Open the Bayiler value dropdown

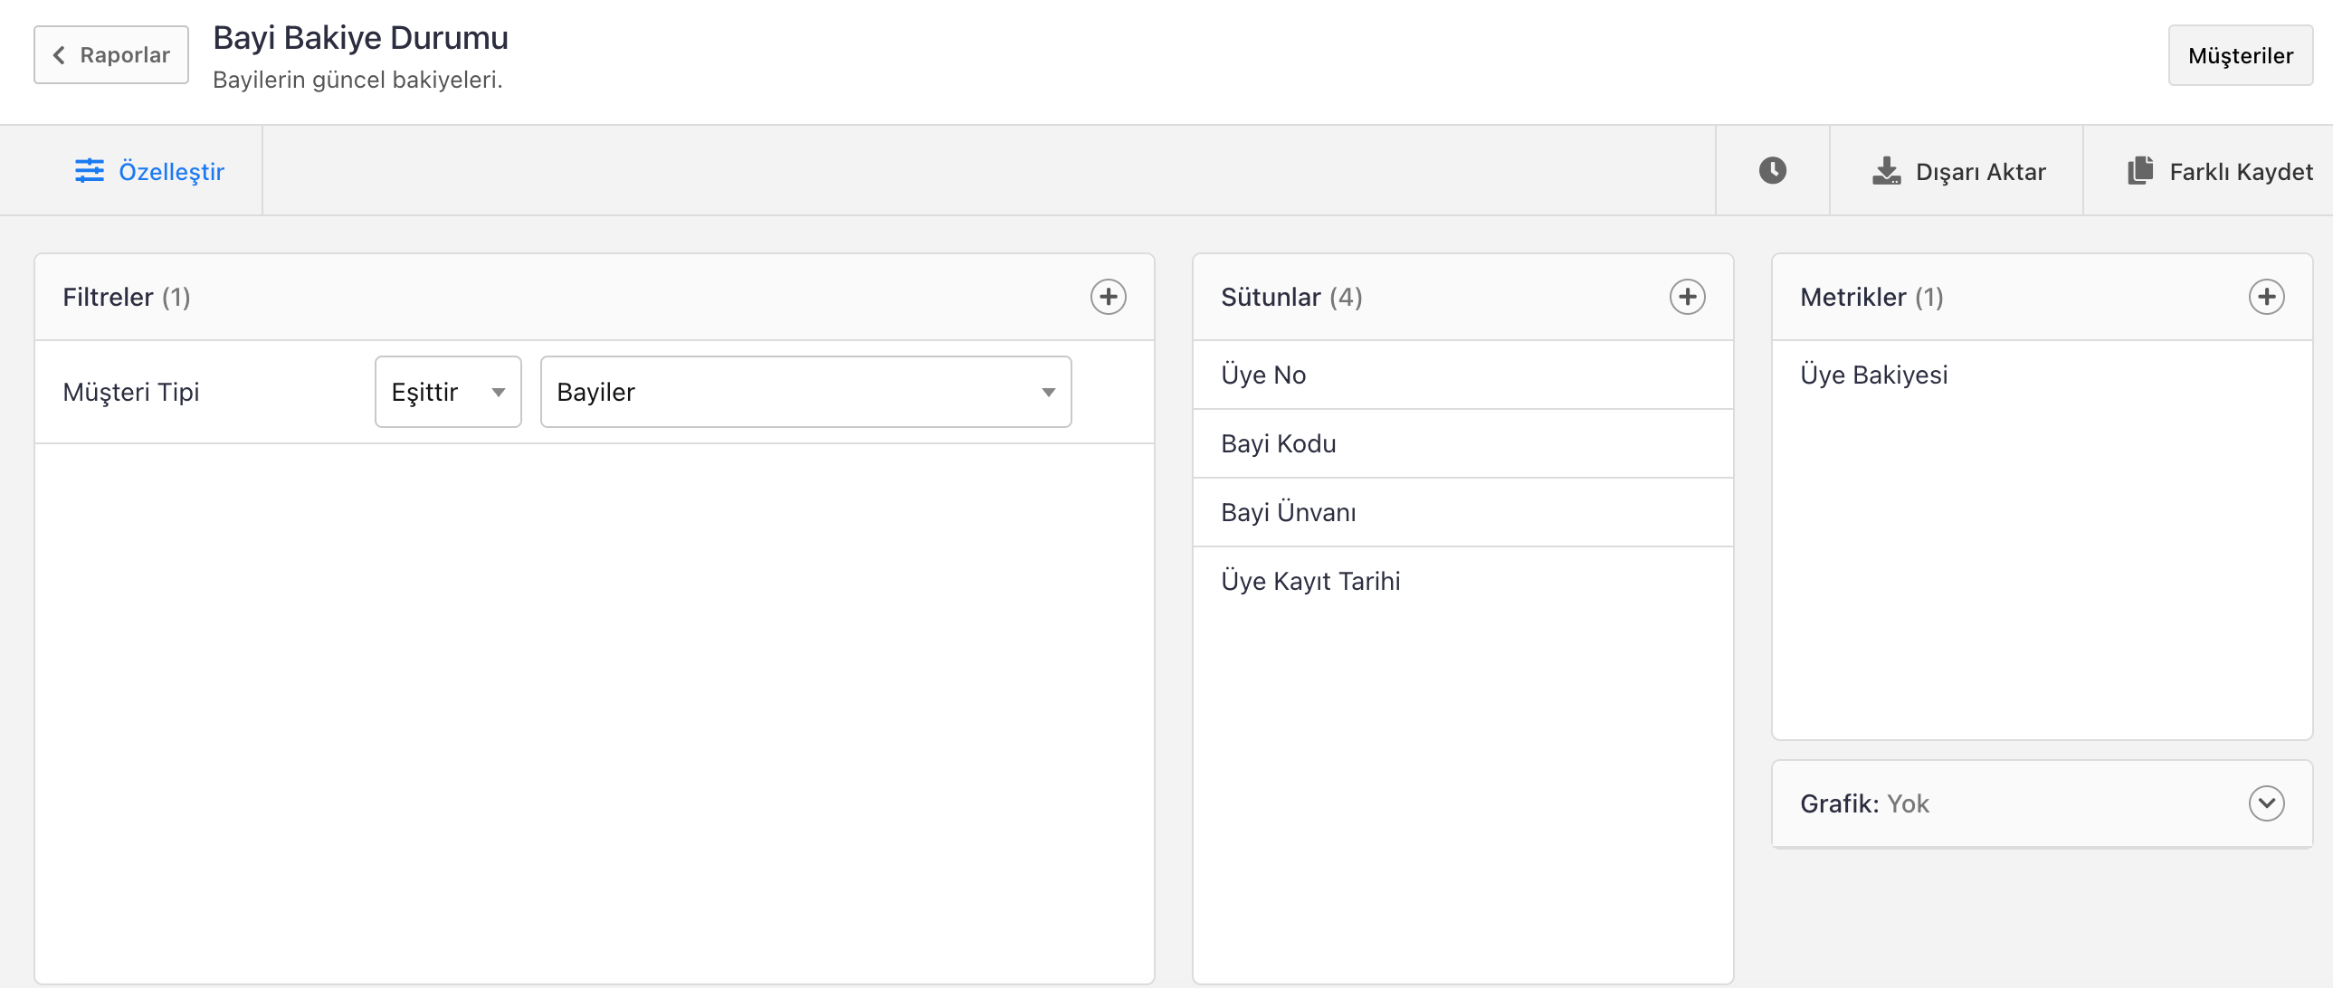(x=805, y=391)
